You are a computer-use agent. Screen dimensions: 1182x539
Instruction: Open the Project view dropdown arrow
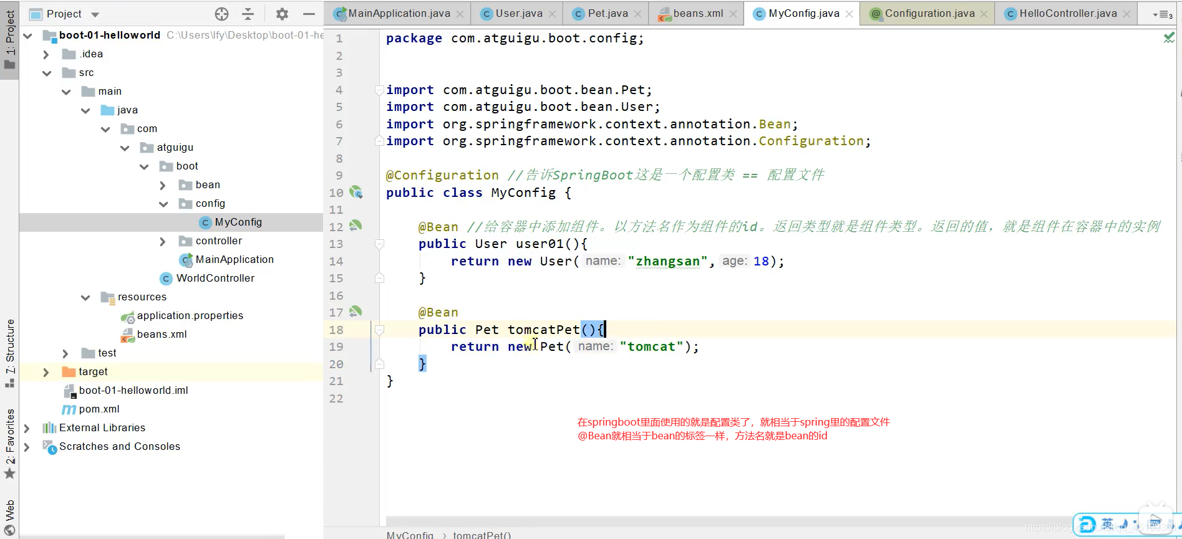coord(95,14)
